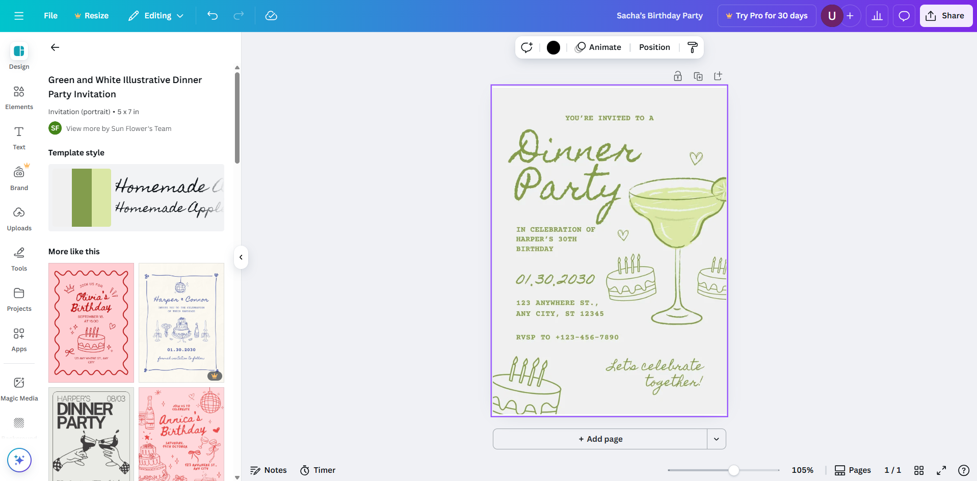Screen dimensions: 977x481
Task: Click the Try Pro for 30 days button
Action: tap(767, 16)
